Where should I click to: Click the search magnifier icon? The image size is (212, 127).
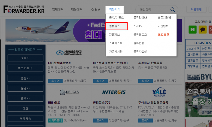click(x=173, y=10)
